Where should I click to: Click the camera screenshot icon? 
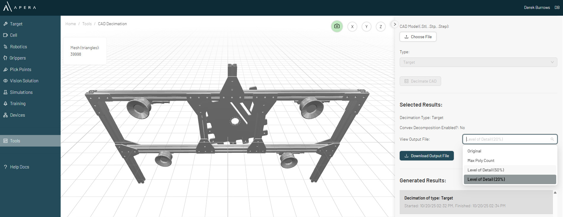337,26
